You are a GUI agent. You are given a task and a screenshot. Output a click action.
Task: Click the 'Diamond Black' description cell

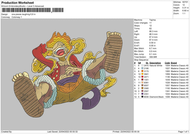(156, 97)
